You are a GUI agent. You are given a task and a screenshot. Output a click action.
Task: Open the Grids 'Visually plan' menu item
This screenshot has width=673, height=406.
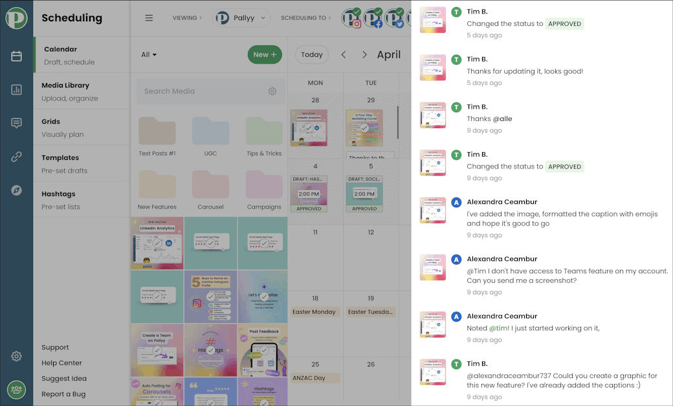(x=82, y=128)
